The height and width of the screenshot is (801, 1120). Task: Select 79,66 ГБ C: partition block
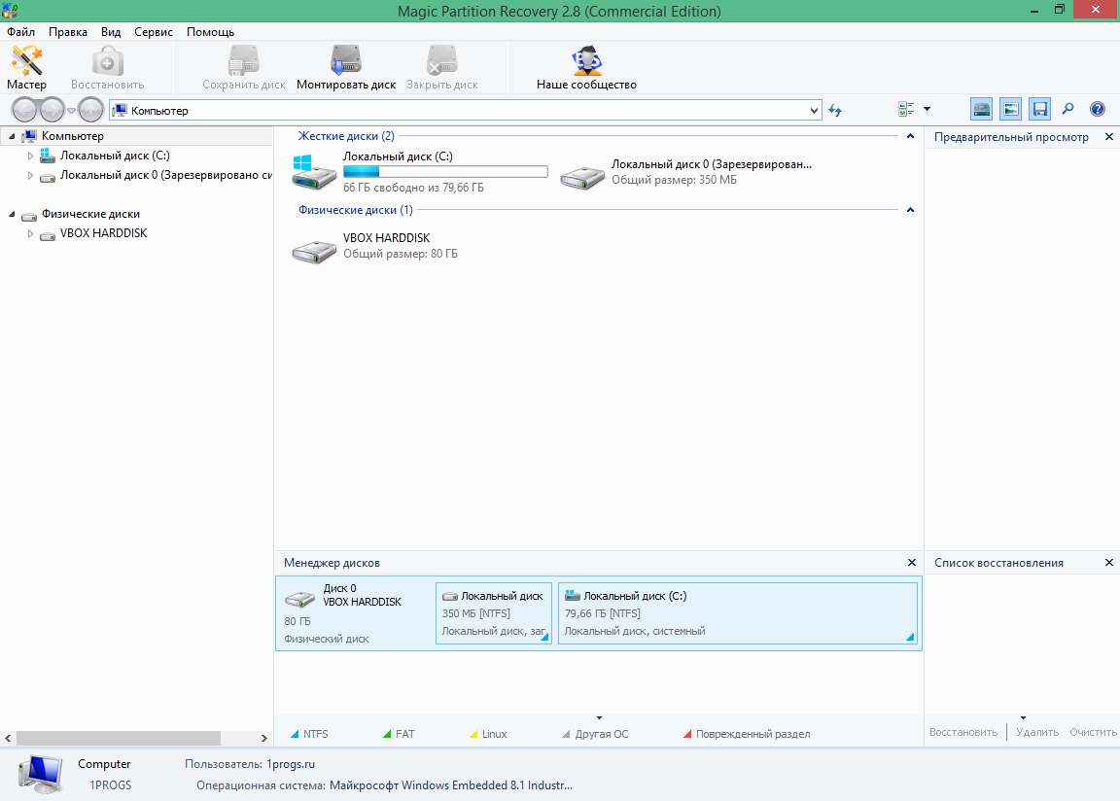pos(738,613)
